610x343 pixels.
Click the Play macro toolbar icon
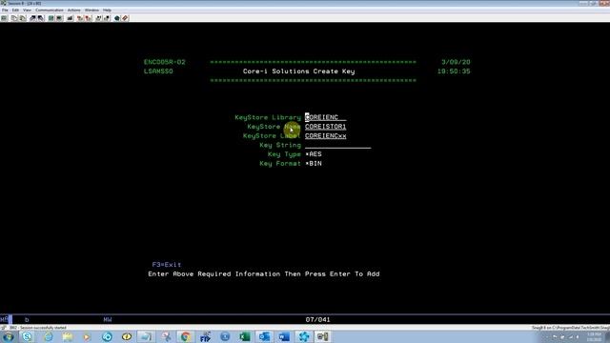pyautogui.click(x=98, y=18)
